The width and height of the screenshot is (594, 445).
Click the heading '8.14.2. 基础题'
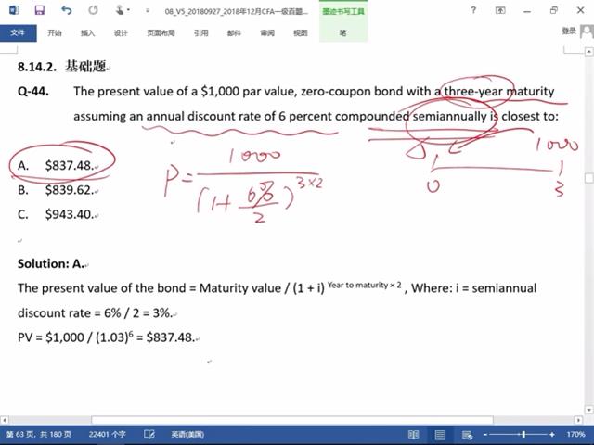[x=62, y=67]
